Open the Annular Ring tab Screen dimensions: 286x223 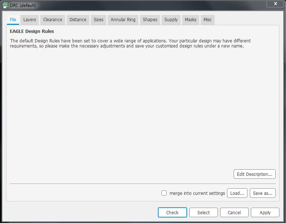[x=123, y=20]
